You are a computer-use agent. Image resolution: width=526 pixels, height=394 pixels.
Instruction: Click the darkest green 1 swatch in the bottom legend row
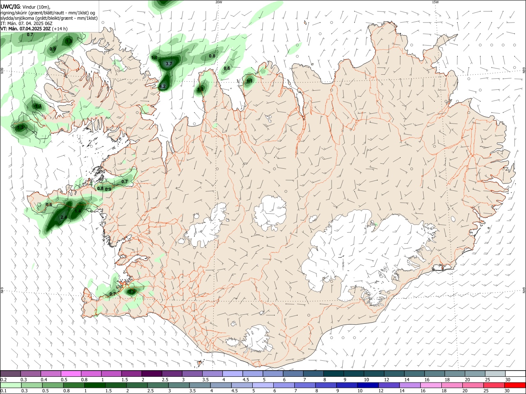tap(95, 385)
